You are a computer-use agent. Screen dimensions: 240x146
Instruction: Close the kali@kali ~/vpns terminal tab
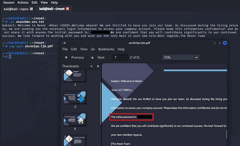coord(31,9)
